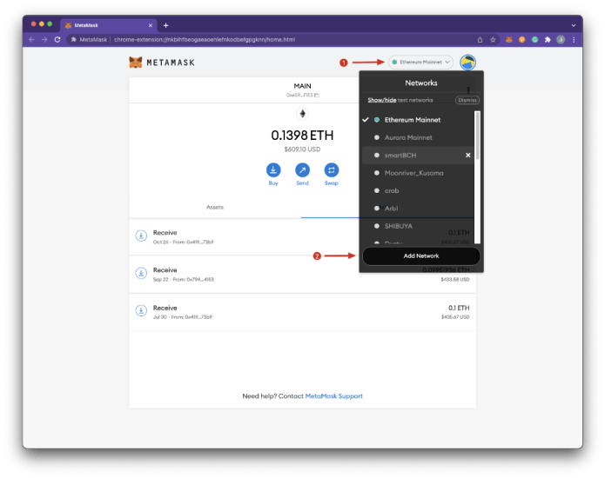
Task: Select Aurora Mainnet network
Action: (418, 137)
